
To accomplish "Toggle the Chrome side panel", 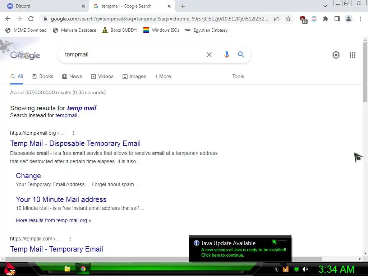I will click(x=337, y=19).
